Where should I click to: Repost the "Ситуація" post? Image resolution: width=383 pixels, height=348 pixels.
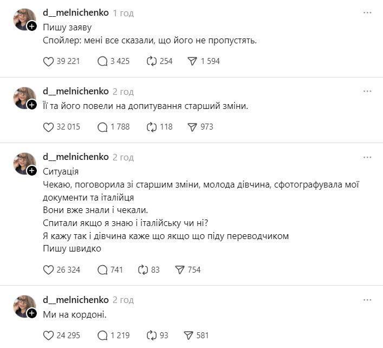pyautogui.click(x=144, y=270)
